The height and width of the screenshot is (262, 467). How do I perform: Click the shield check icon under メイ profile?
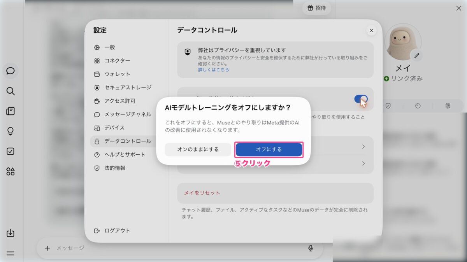[x=388, y=106]
